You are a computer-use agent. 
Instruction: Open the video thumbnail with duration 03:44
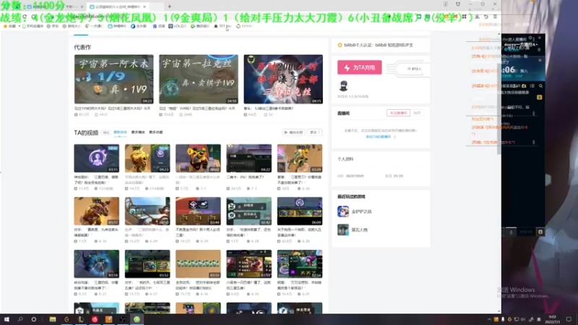(x=198, y=211)
